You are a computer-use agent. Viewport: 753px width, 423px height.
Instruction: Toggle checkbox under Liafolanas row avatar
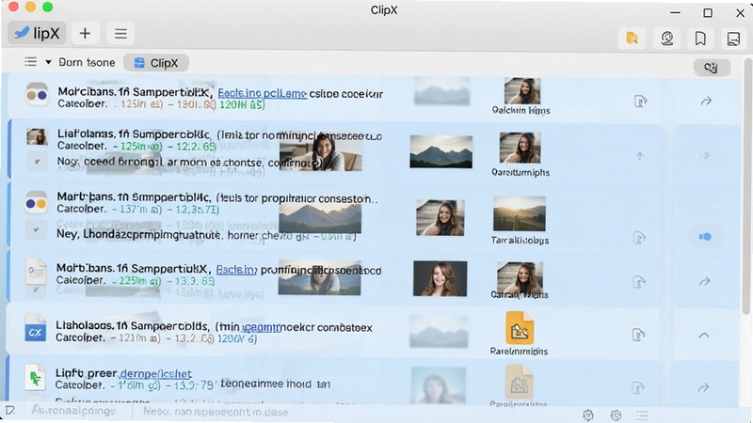37,162
